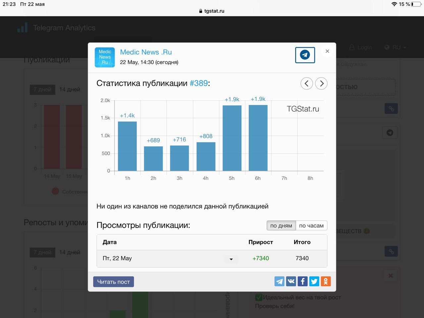Select 14 дней tab in Публикации chart

(70, 89)
